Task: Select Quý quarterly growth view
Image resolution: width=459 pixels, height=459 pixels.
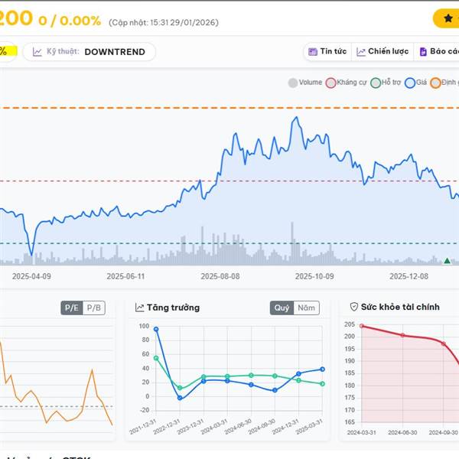Action: tap(282, 308)
